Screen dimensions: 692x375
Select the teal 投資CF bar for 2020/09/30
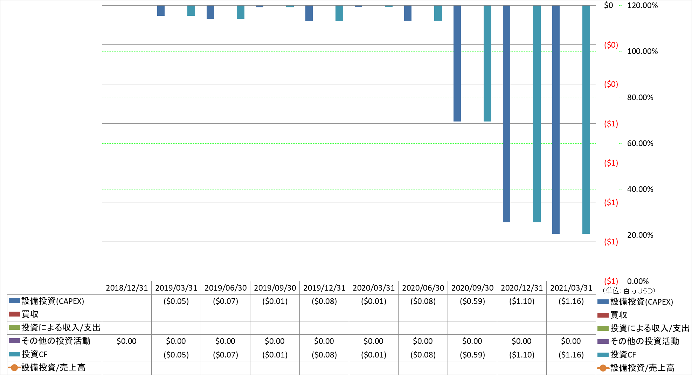487,63
